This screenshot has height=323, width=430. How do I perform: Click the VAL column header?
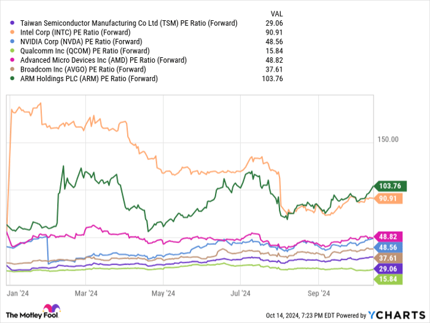tap(276, 14)
